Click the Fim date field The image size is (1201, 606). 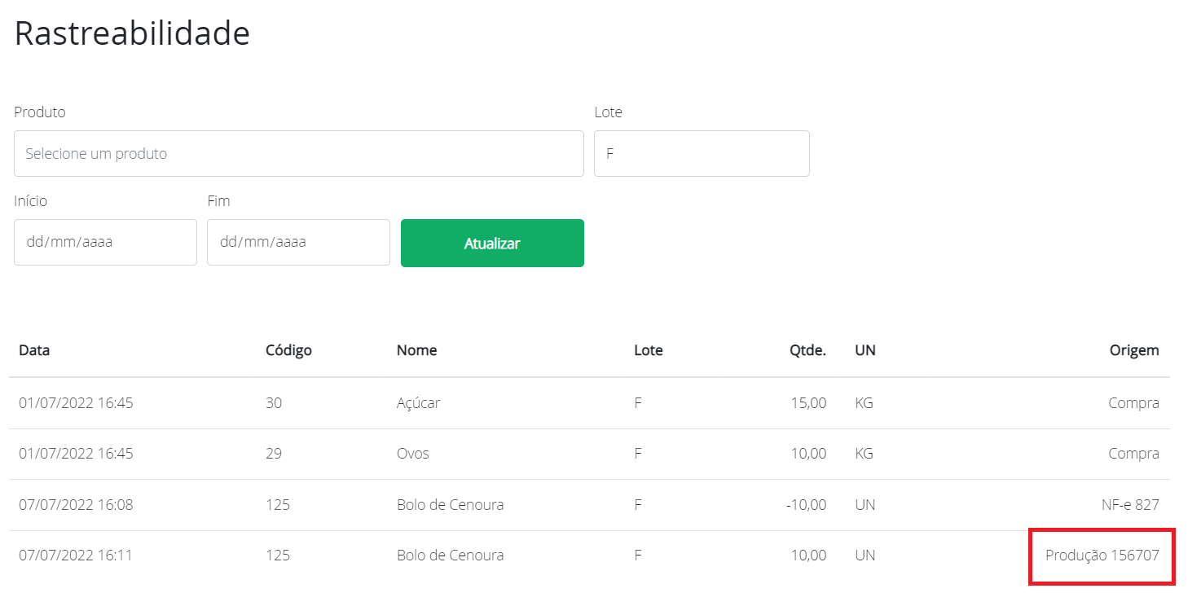(298, 242)
